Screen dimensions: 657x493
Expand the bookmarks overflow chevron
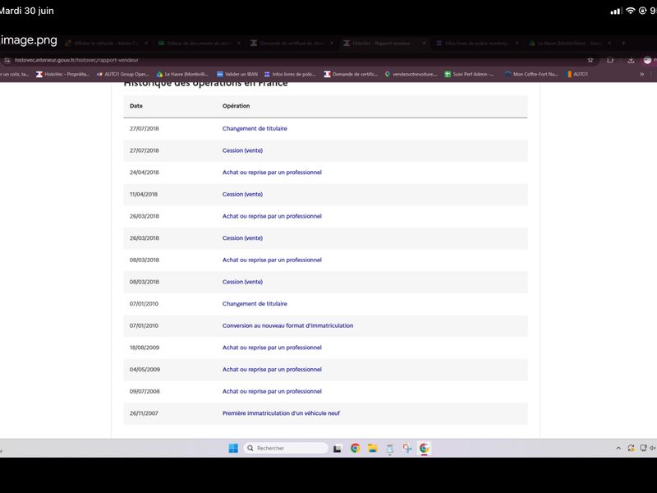[x=641, y=74]
